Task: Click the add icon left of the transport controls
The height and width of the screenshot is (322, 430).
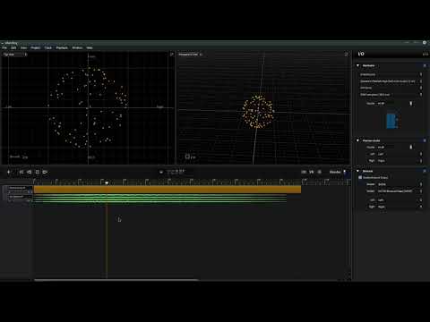Action: [8, 172]
